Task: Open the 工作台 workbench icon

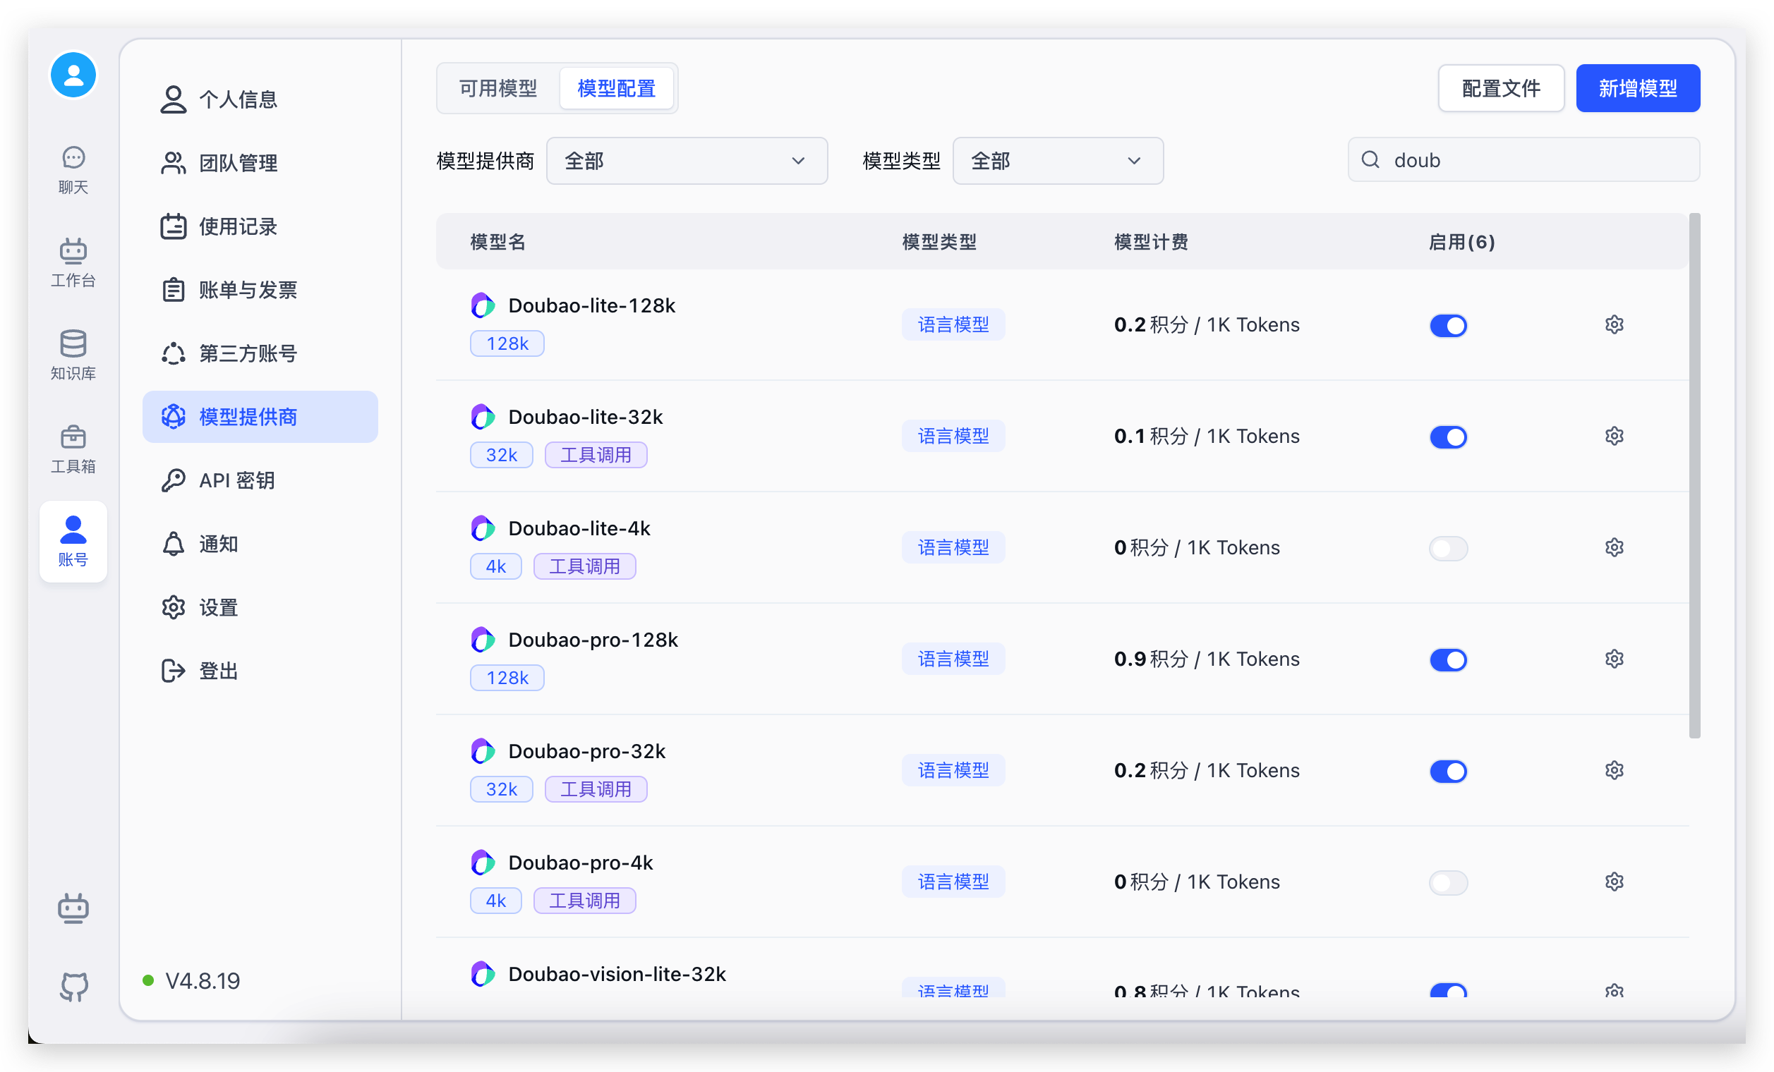Action: (73, 262)
